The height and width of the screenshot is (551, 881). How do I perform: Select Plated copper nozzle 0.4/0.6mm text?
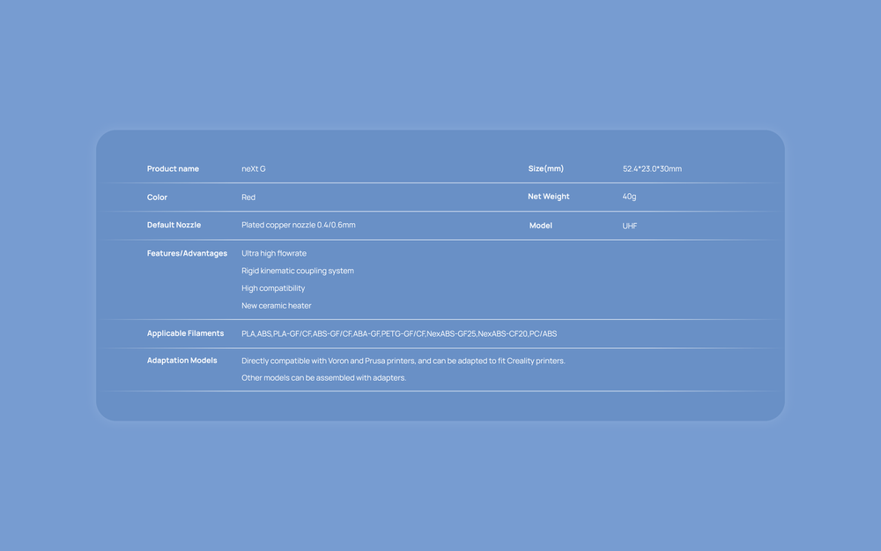click(299, 225)
